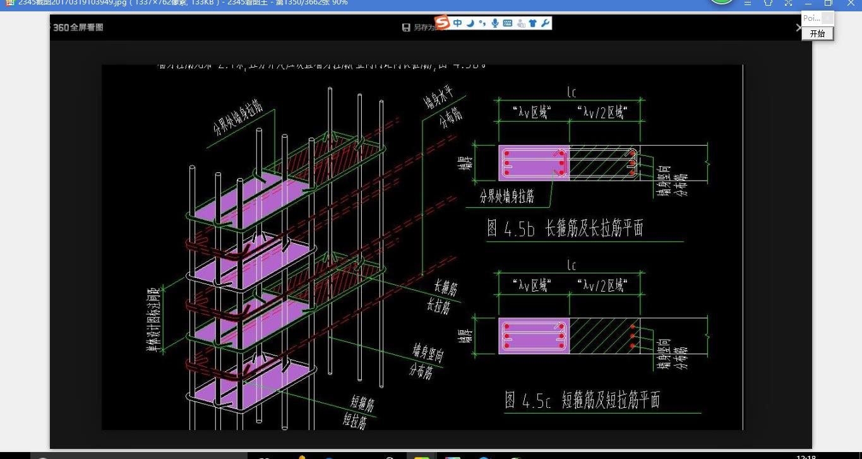Switch Sogou input mode via 中 icon
The height and width of the screenshot is (459, 862).
[457, 23]
